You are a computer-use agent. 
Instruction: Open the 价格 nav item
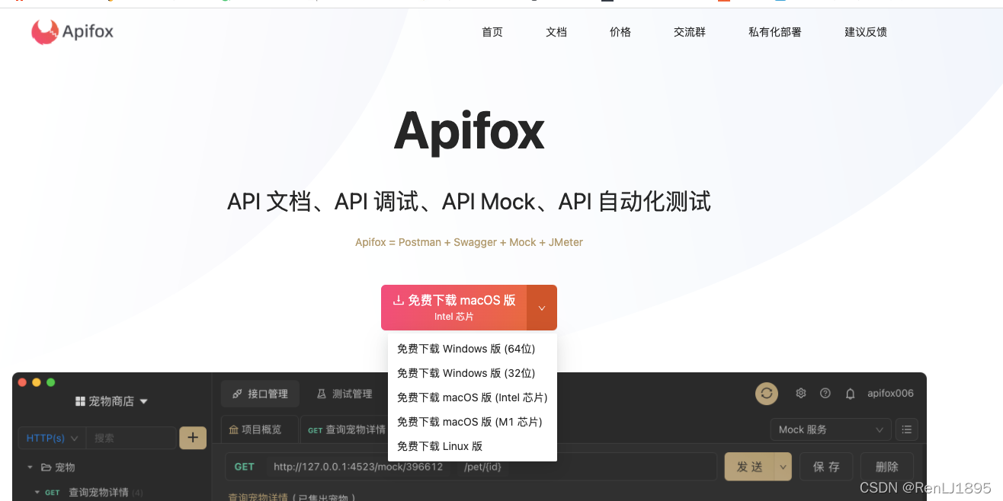point(620,32)
